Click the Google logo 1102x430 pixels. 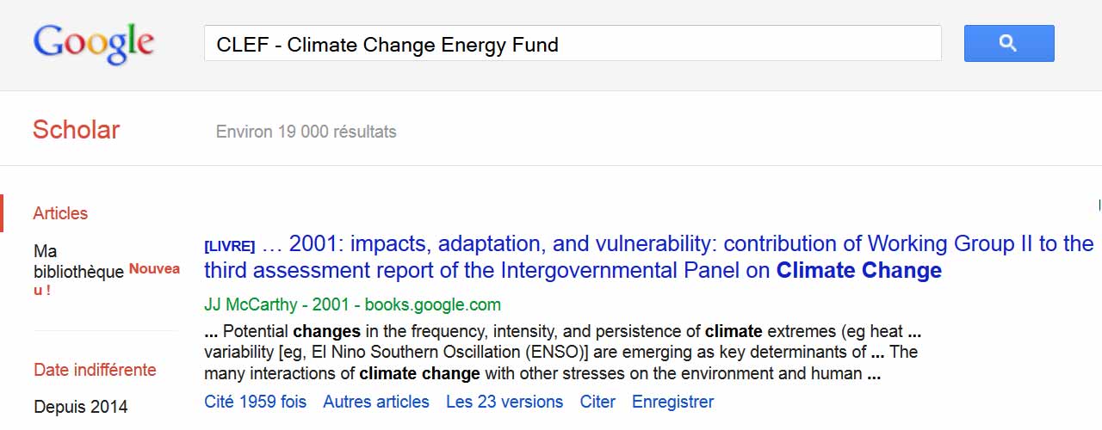click(x=93, y=43)
